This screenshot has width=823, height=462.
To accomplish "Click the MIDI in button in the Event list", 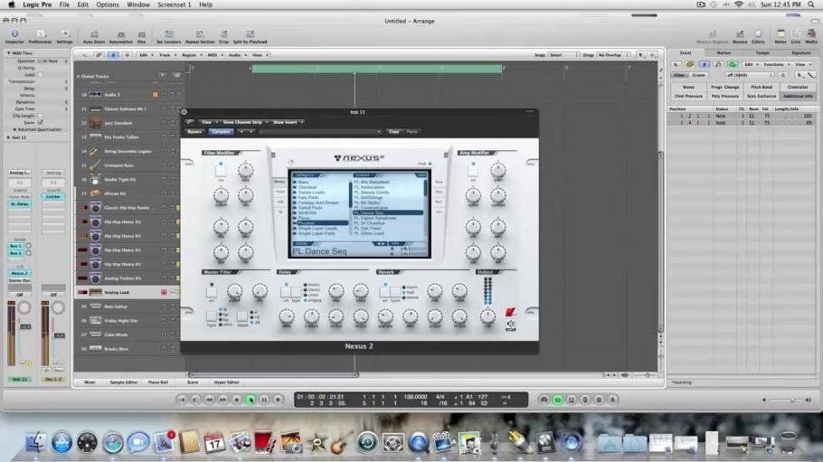I will (x=718, y=64).
